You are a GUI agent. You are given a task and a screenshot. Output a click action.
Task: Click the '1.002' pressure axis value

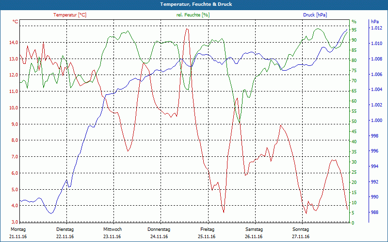[376, 105]
